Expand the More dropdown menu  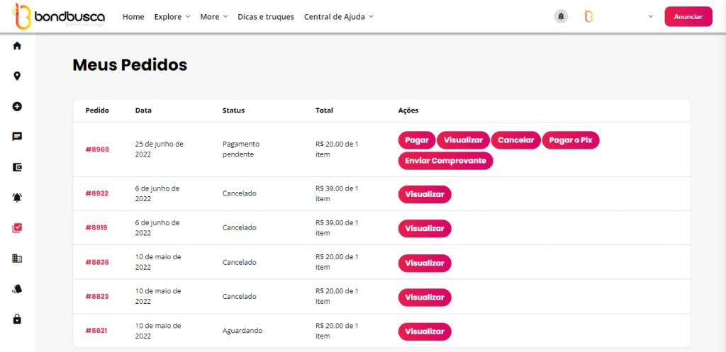click(x=213, y=16)
